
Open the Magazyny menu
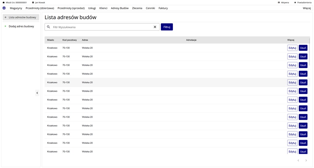tap(16, 8)
